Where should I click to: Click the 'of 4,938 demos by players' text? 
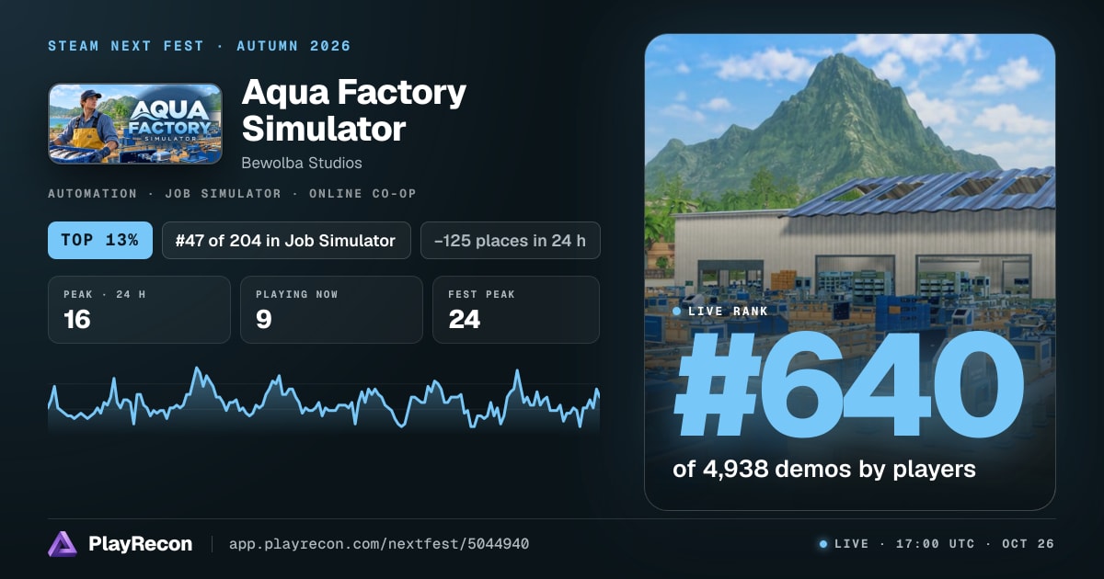(824, 469)
